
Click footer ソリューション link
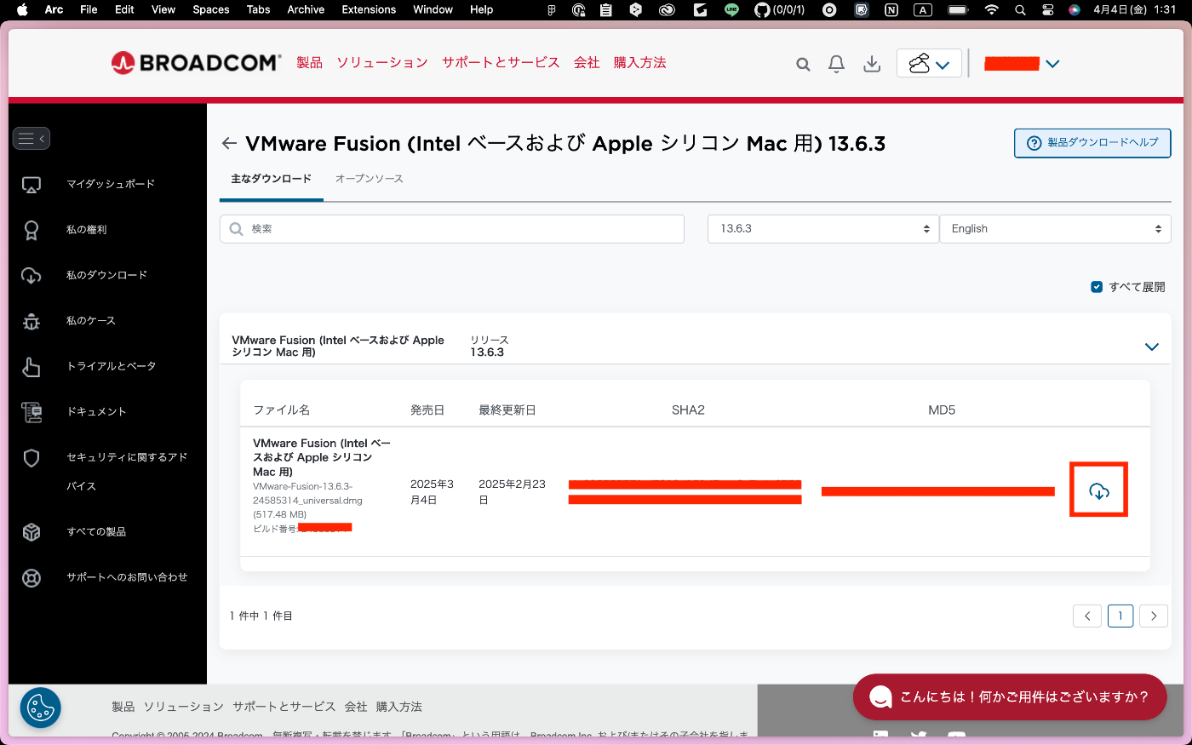pos(184,707)
